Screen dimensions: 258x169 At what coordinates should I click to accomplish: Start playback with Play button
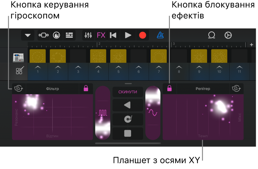click(x=128, y=35)
